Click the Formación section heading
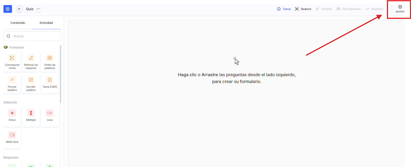 pos(17,47)
